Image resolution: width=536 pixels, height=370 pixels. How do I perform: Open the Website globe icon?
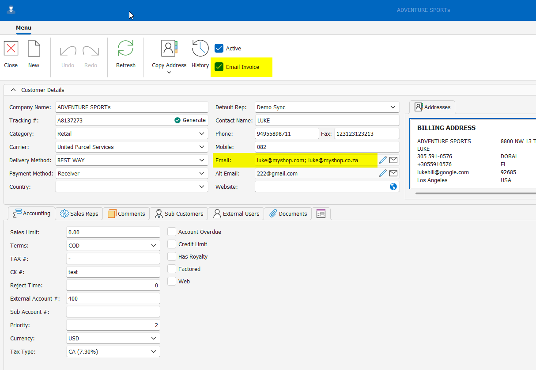393,187
